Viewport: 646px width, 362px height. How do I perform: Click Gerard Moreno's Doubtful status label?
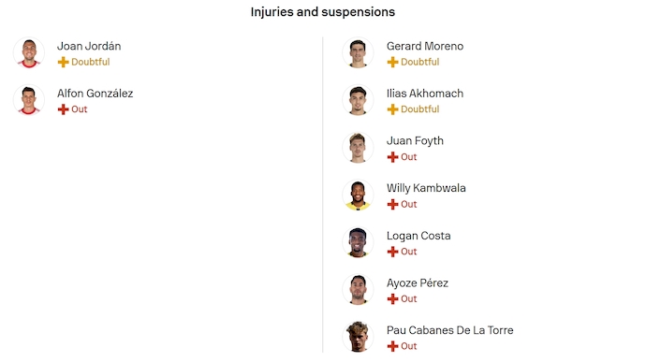(419, 62)
